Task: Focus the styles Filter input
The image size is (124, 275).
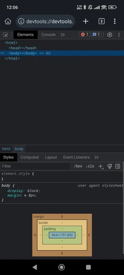Action: click(35, 166)
